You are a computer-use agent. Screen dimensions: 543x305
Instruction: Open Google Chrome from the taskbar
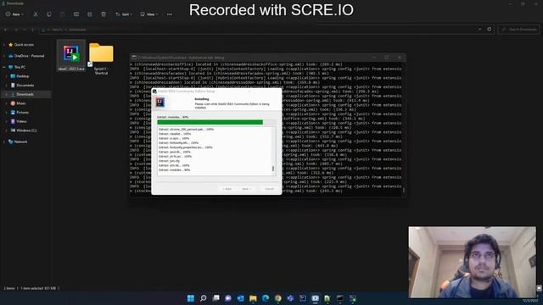[278, 298]
